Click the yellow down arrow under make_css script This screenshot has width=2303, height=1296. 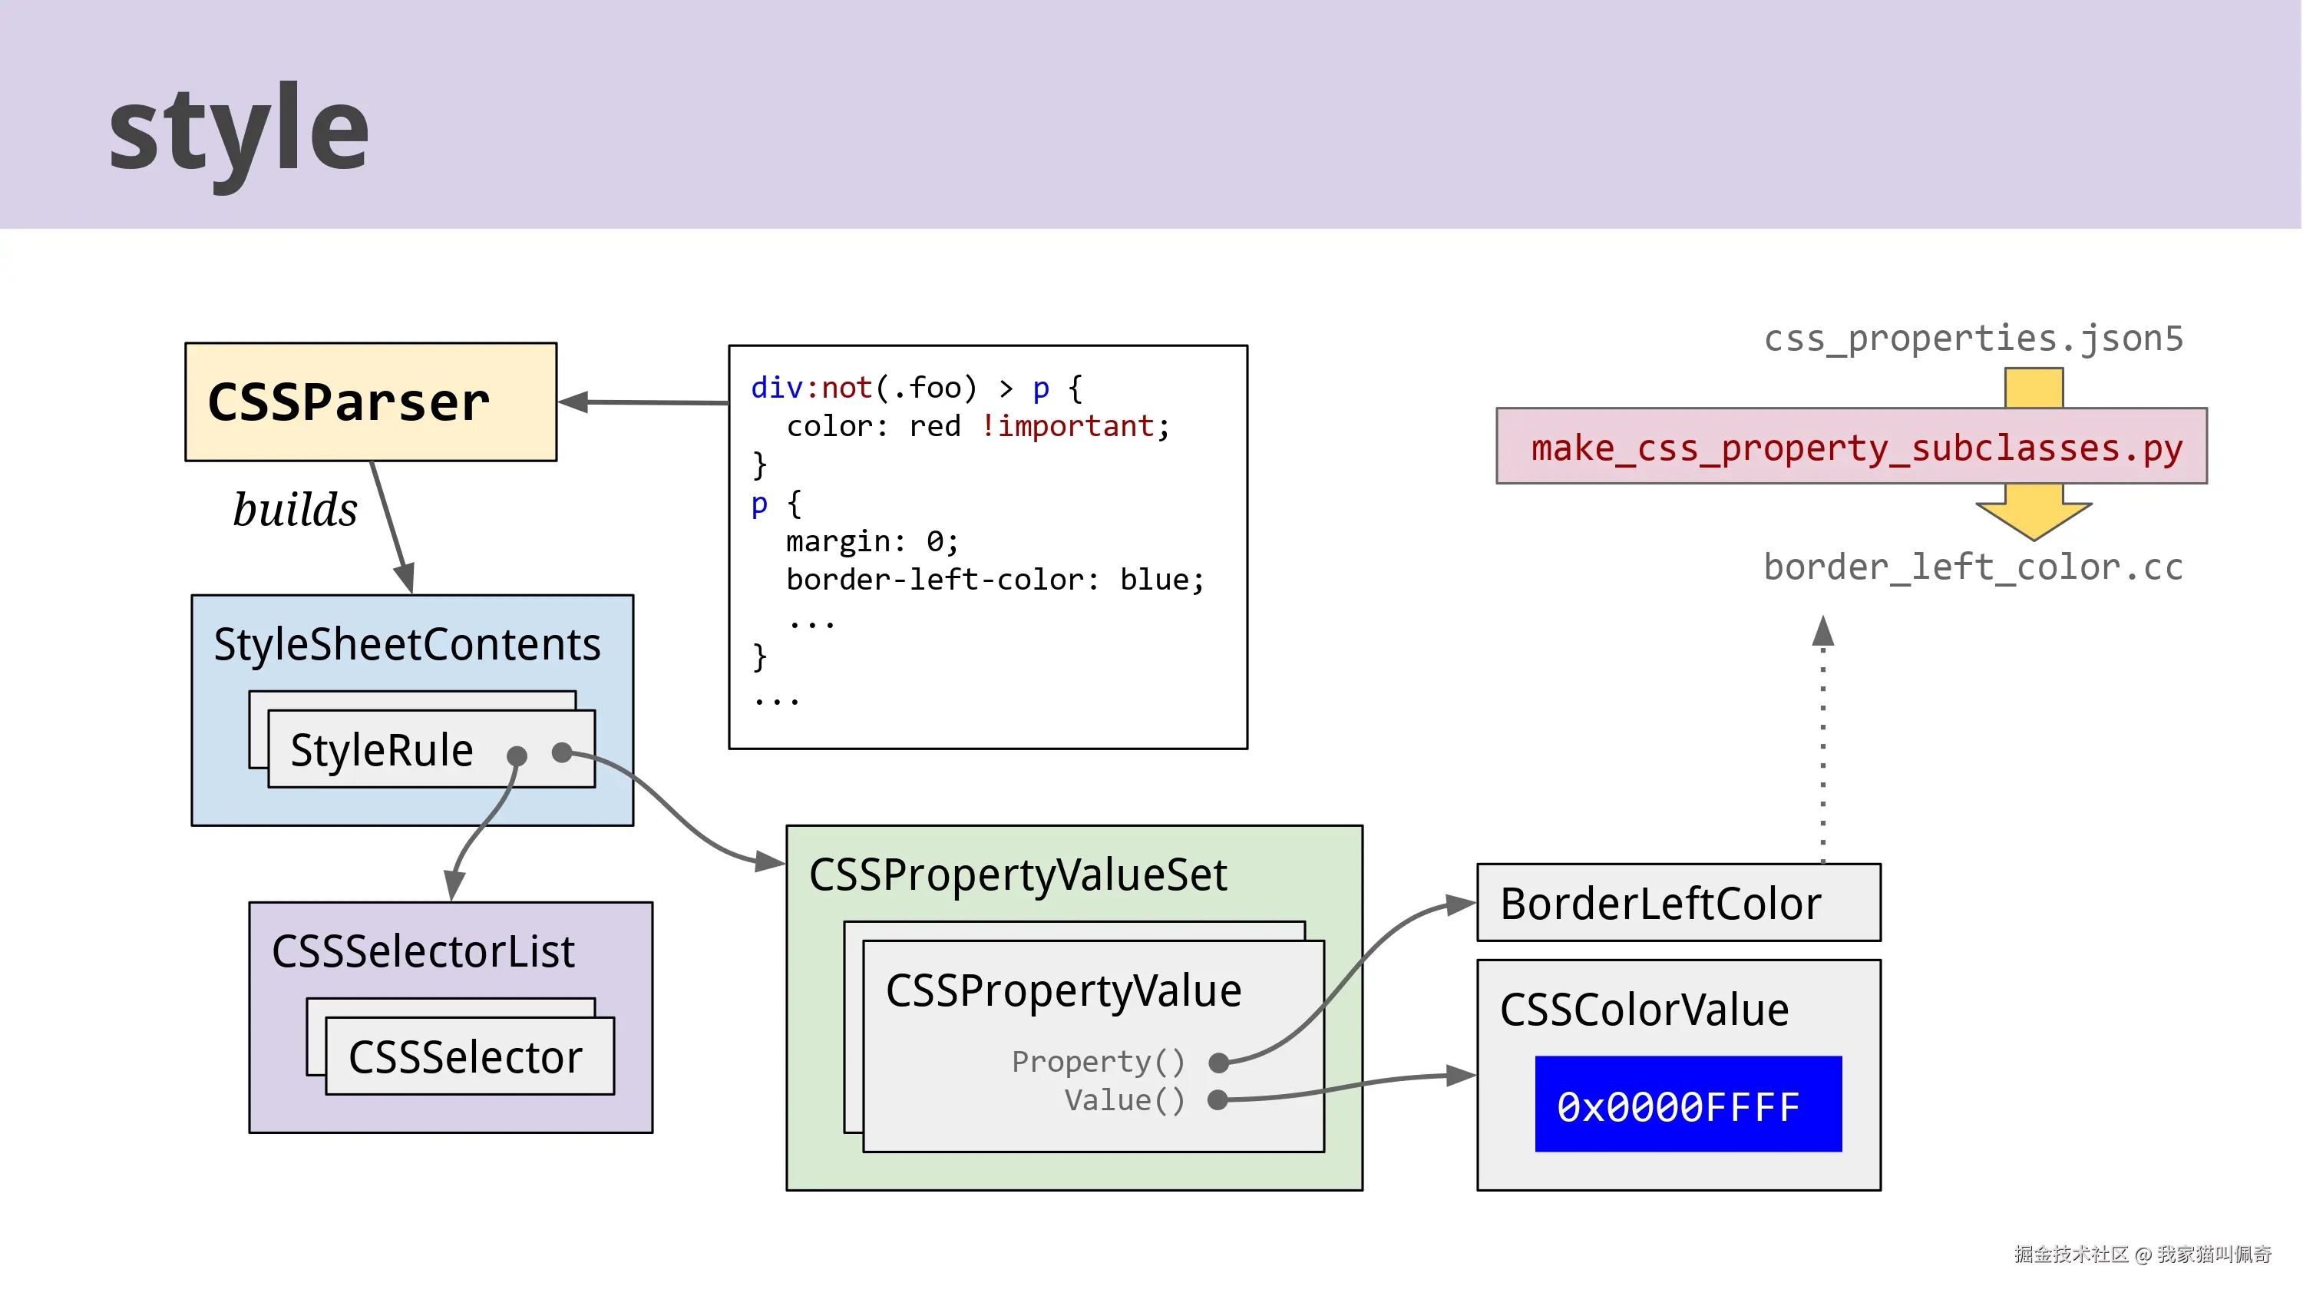tap(2033, 513)
